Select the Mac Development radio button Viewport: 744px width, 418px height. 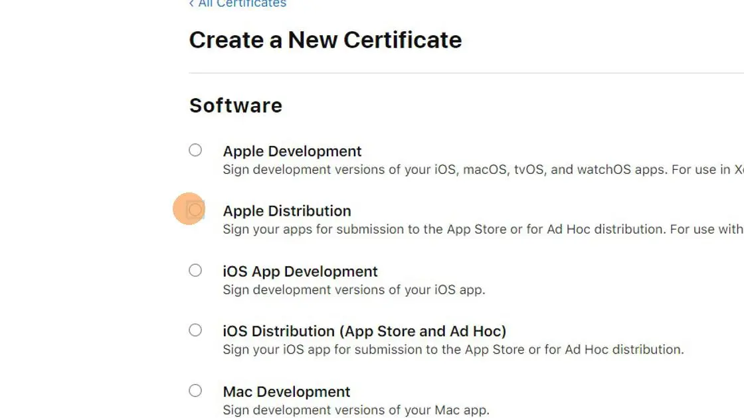point(195,391)
